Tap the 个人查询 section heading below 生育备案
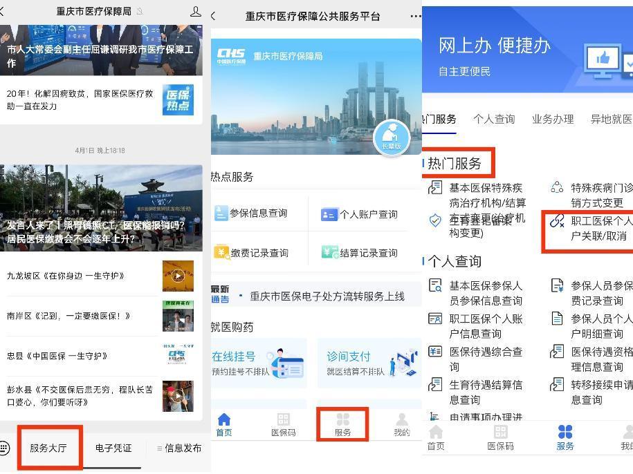The height and width of the screenshot is (474, 633). click(455, 261)
